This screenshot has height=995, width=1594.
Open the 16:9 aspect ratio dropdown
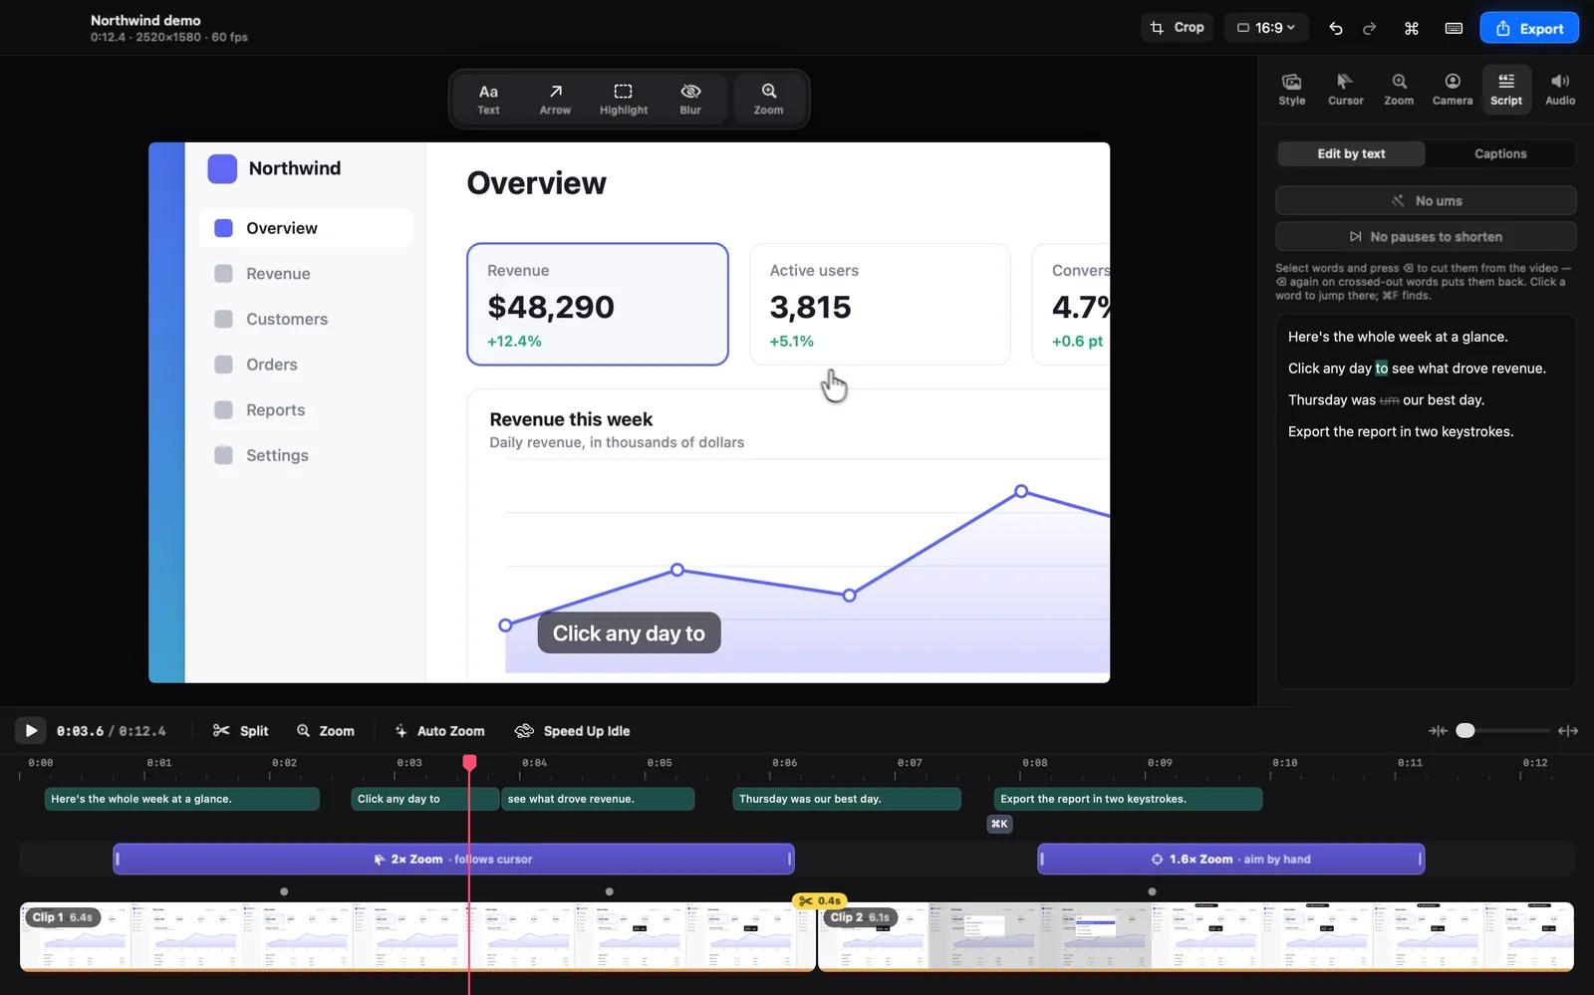(1266, 28)
